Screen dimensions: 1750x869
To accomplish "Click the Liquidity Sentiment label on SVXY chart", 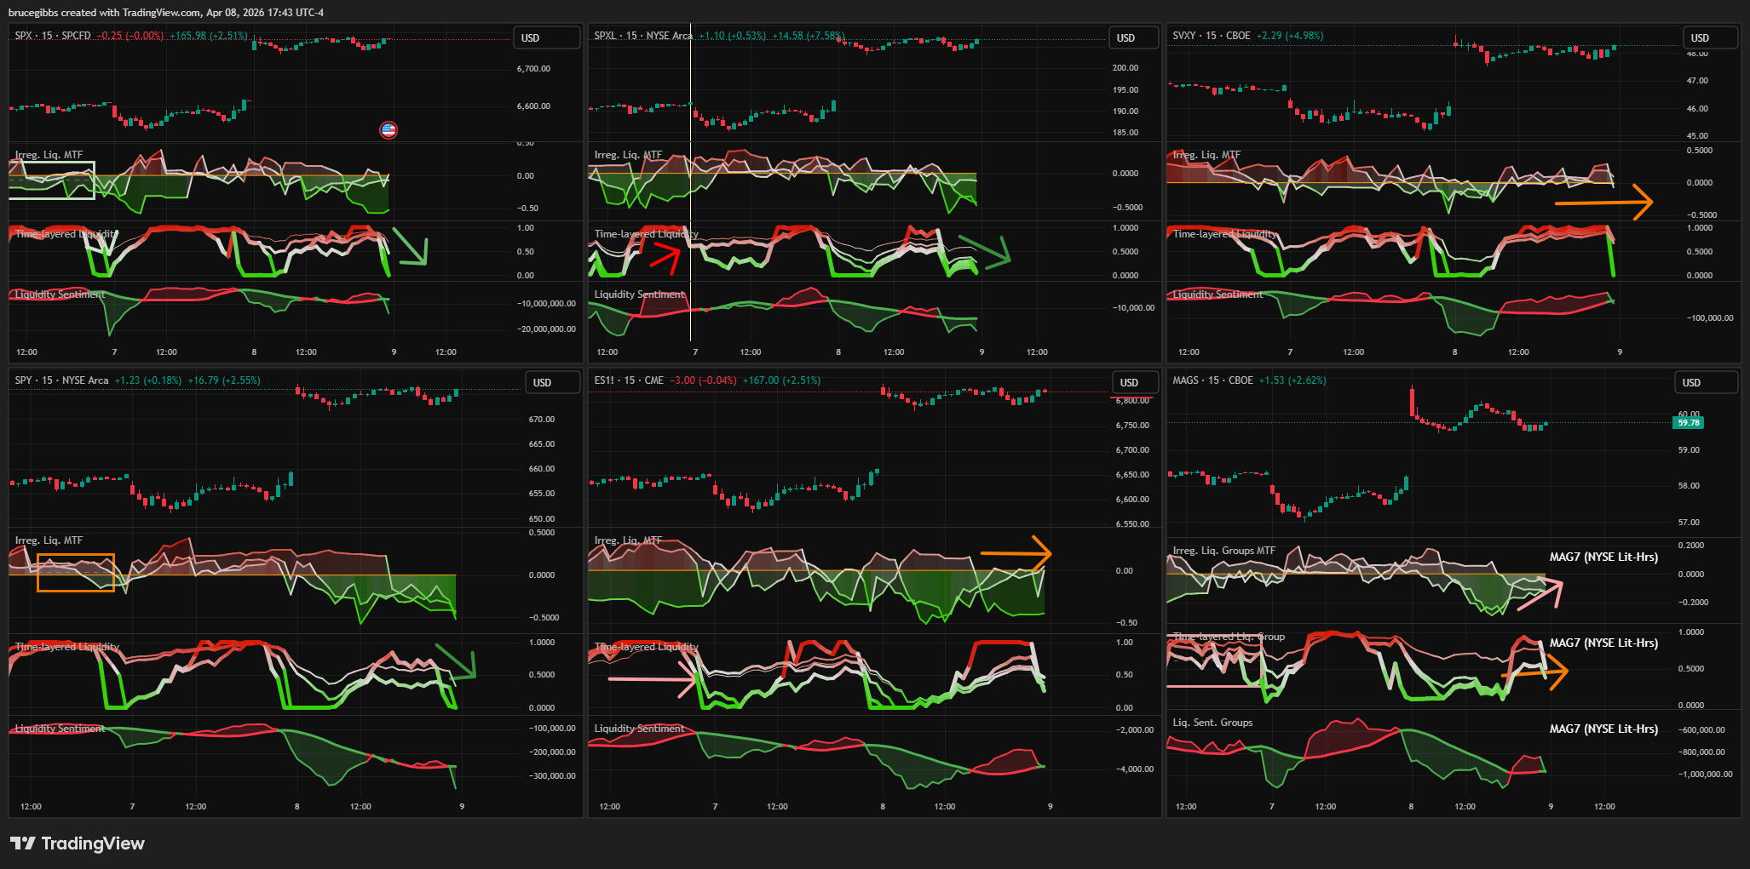I will 1218,294.
